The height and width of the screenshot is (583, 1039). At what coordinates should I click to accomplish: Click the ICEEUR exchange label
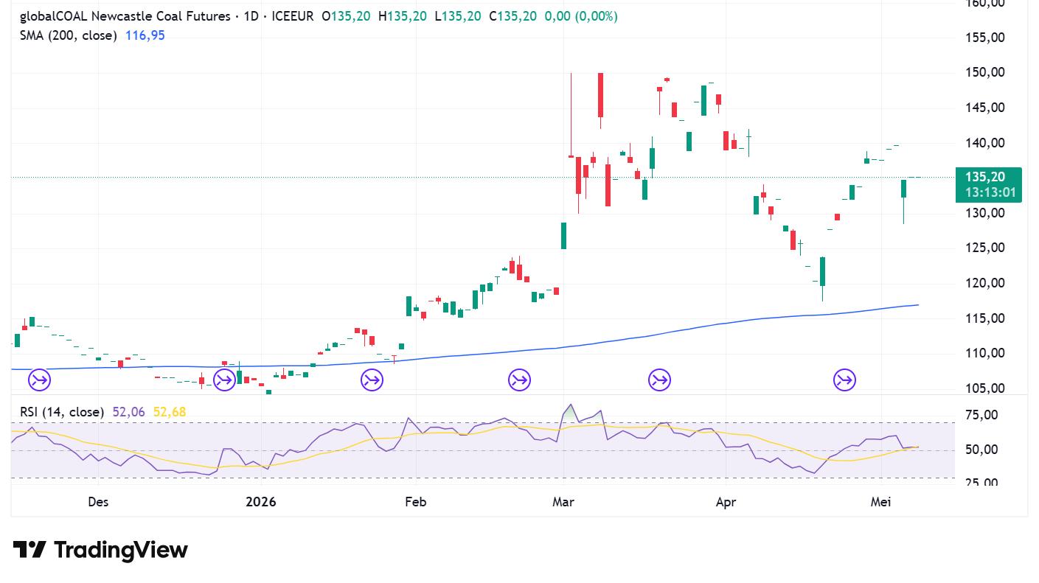point(293,16)
